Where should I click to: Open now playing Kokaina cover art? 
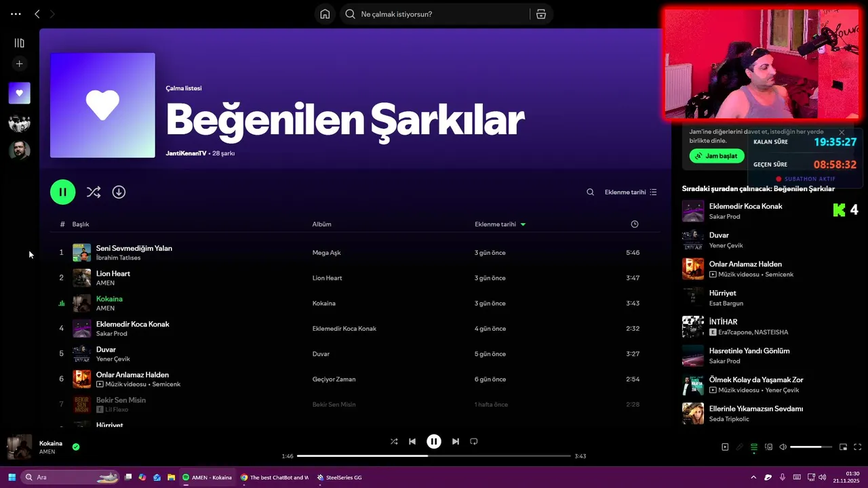coord(19,447)
